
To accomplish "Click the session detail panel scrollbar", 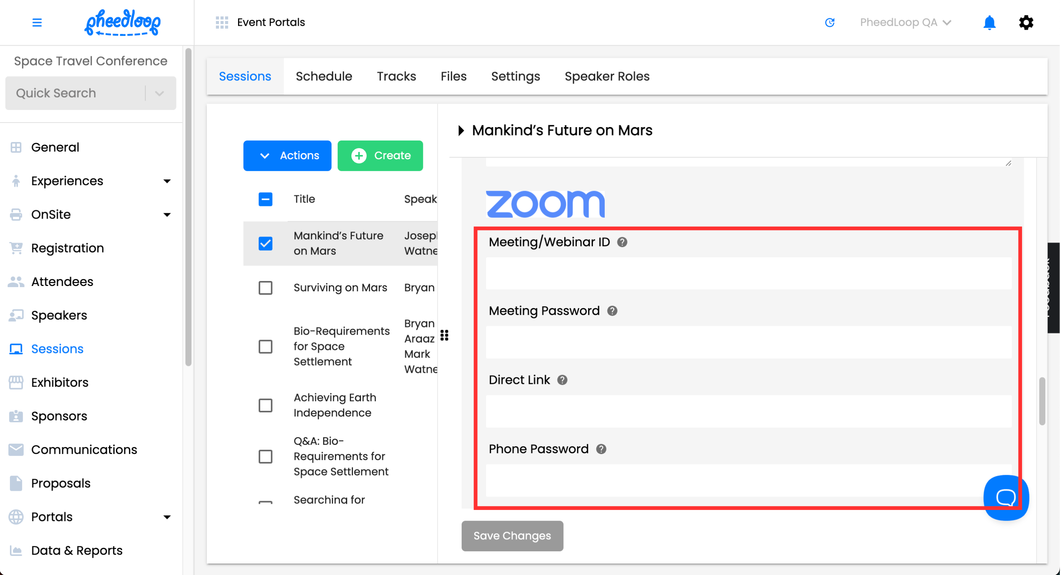I will point(1042,401).
